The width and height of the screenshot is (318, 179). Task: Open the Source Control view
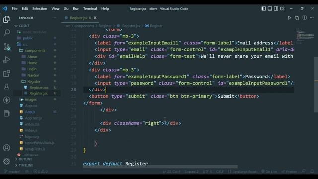7,47
